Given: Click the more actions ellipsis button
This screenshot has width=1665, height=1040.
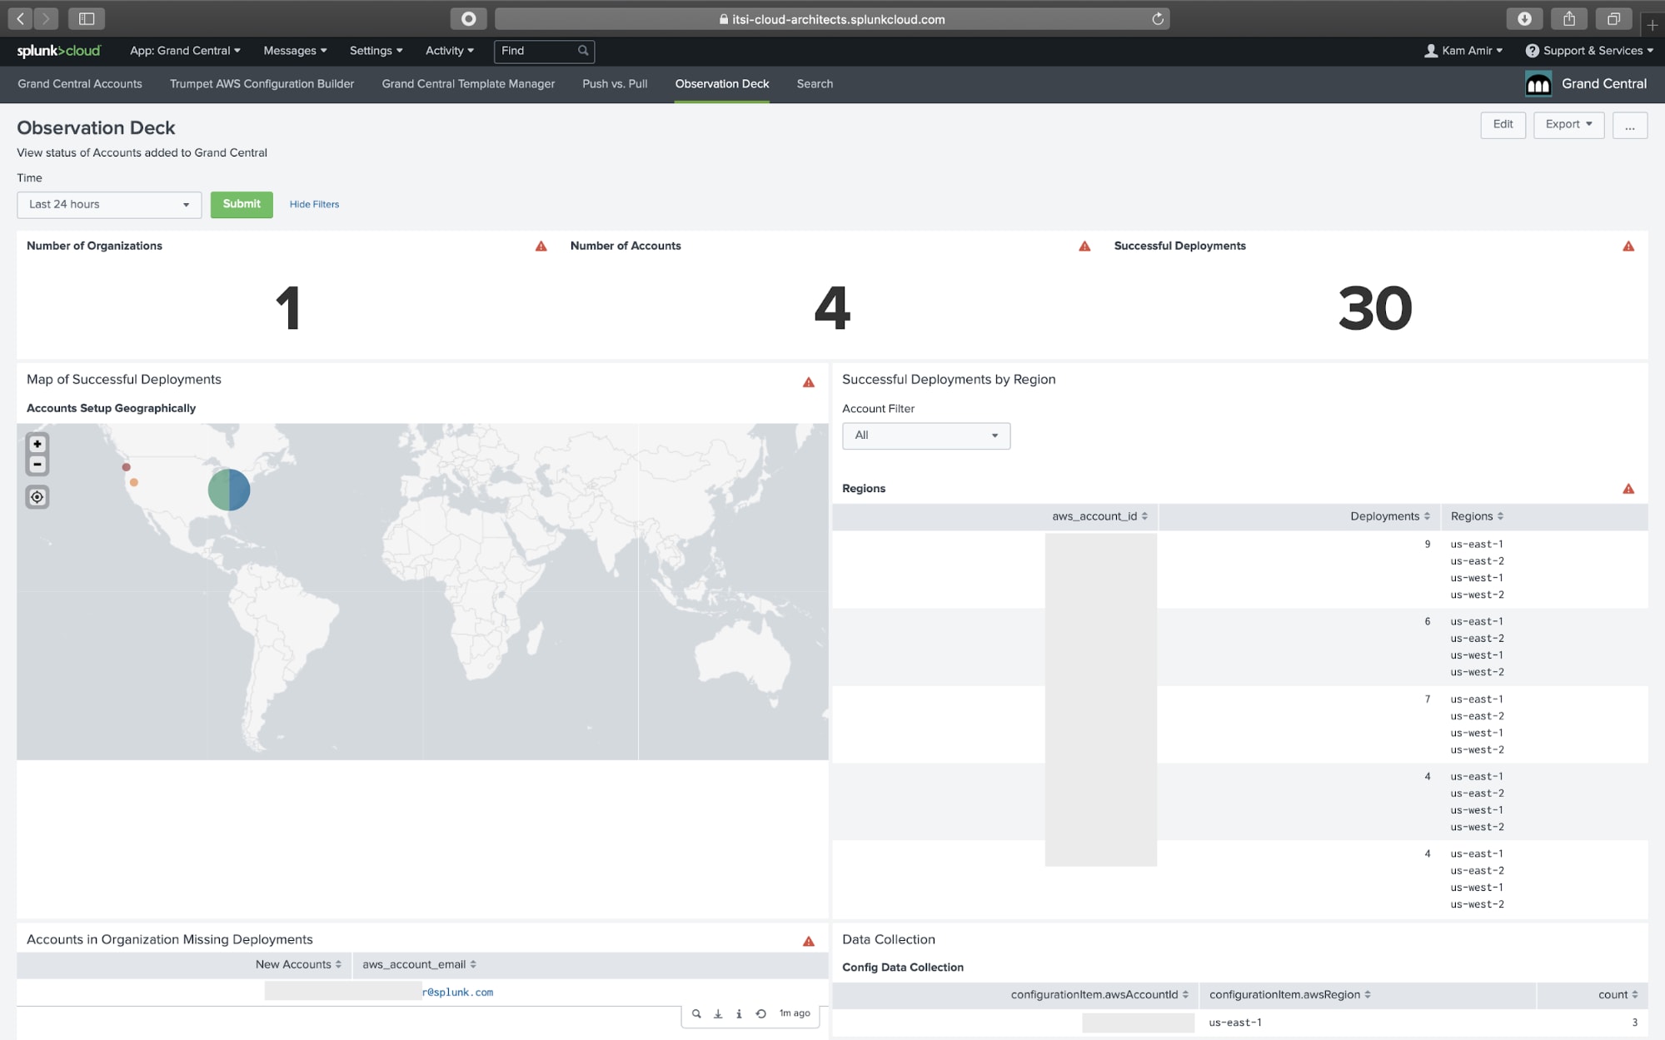Looking at the screenshot, I should (x=1630, y=125).
